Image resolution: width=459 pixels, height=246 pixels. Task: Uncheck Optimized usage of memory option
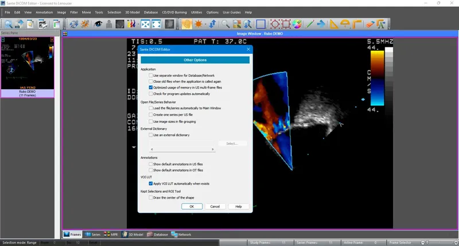point(150,88)
